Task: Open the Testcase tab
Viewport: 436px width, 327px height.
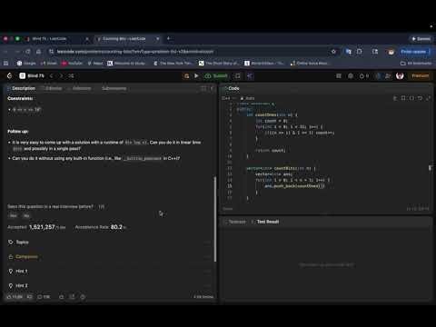Action: [x=235, y=222]
